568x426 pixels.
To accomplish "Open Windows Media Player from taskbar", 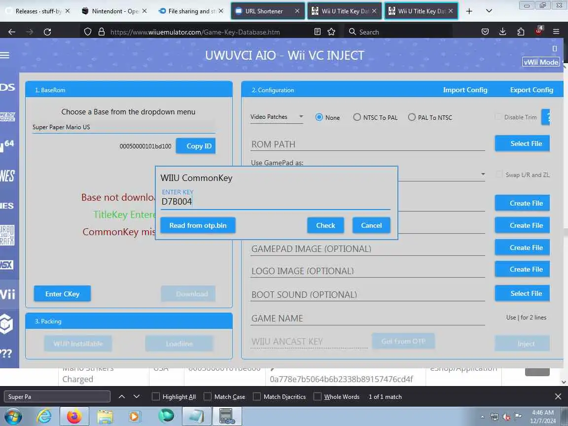I will tap(135, 417).
